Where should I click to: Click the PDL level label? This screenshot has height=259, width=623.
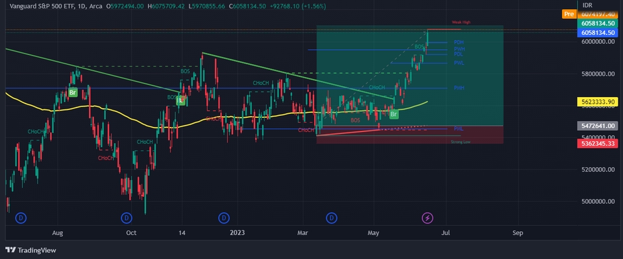point(459,54)
